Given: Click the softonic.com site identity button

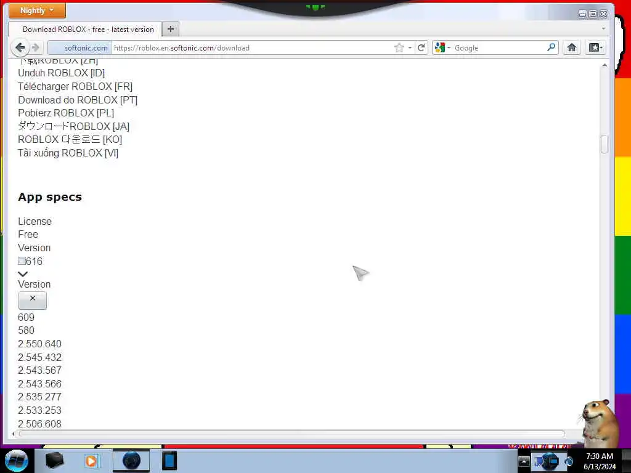Looking at the screenshot, I should [x=79, y=48].
